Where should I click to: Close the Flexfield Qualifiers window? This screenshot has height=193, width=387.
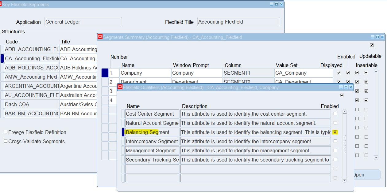pos(351,87)
